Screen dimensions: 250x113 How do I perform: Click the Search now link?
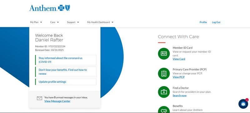click(x=179, y=96)
